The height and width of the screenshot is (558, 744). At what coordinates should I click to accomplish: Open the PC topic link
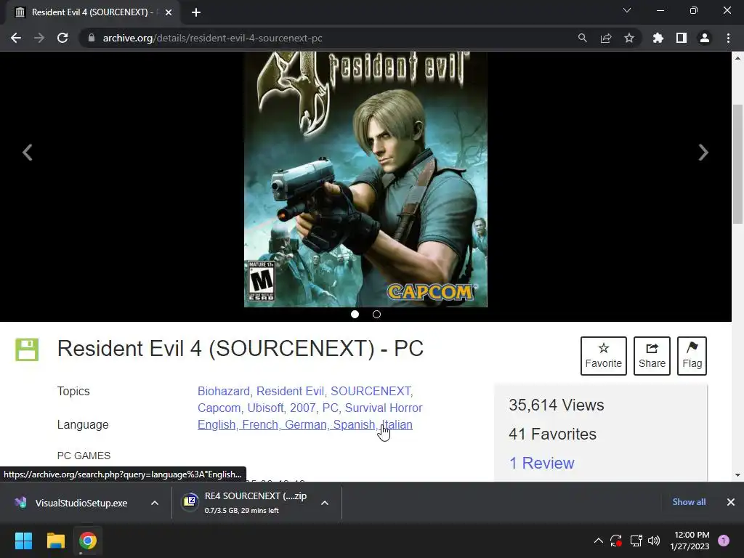click(331, 408)
